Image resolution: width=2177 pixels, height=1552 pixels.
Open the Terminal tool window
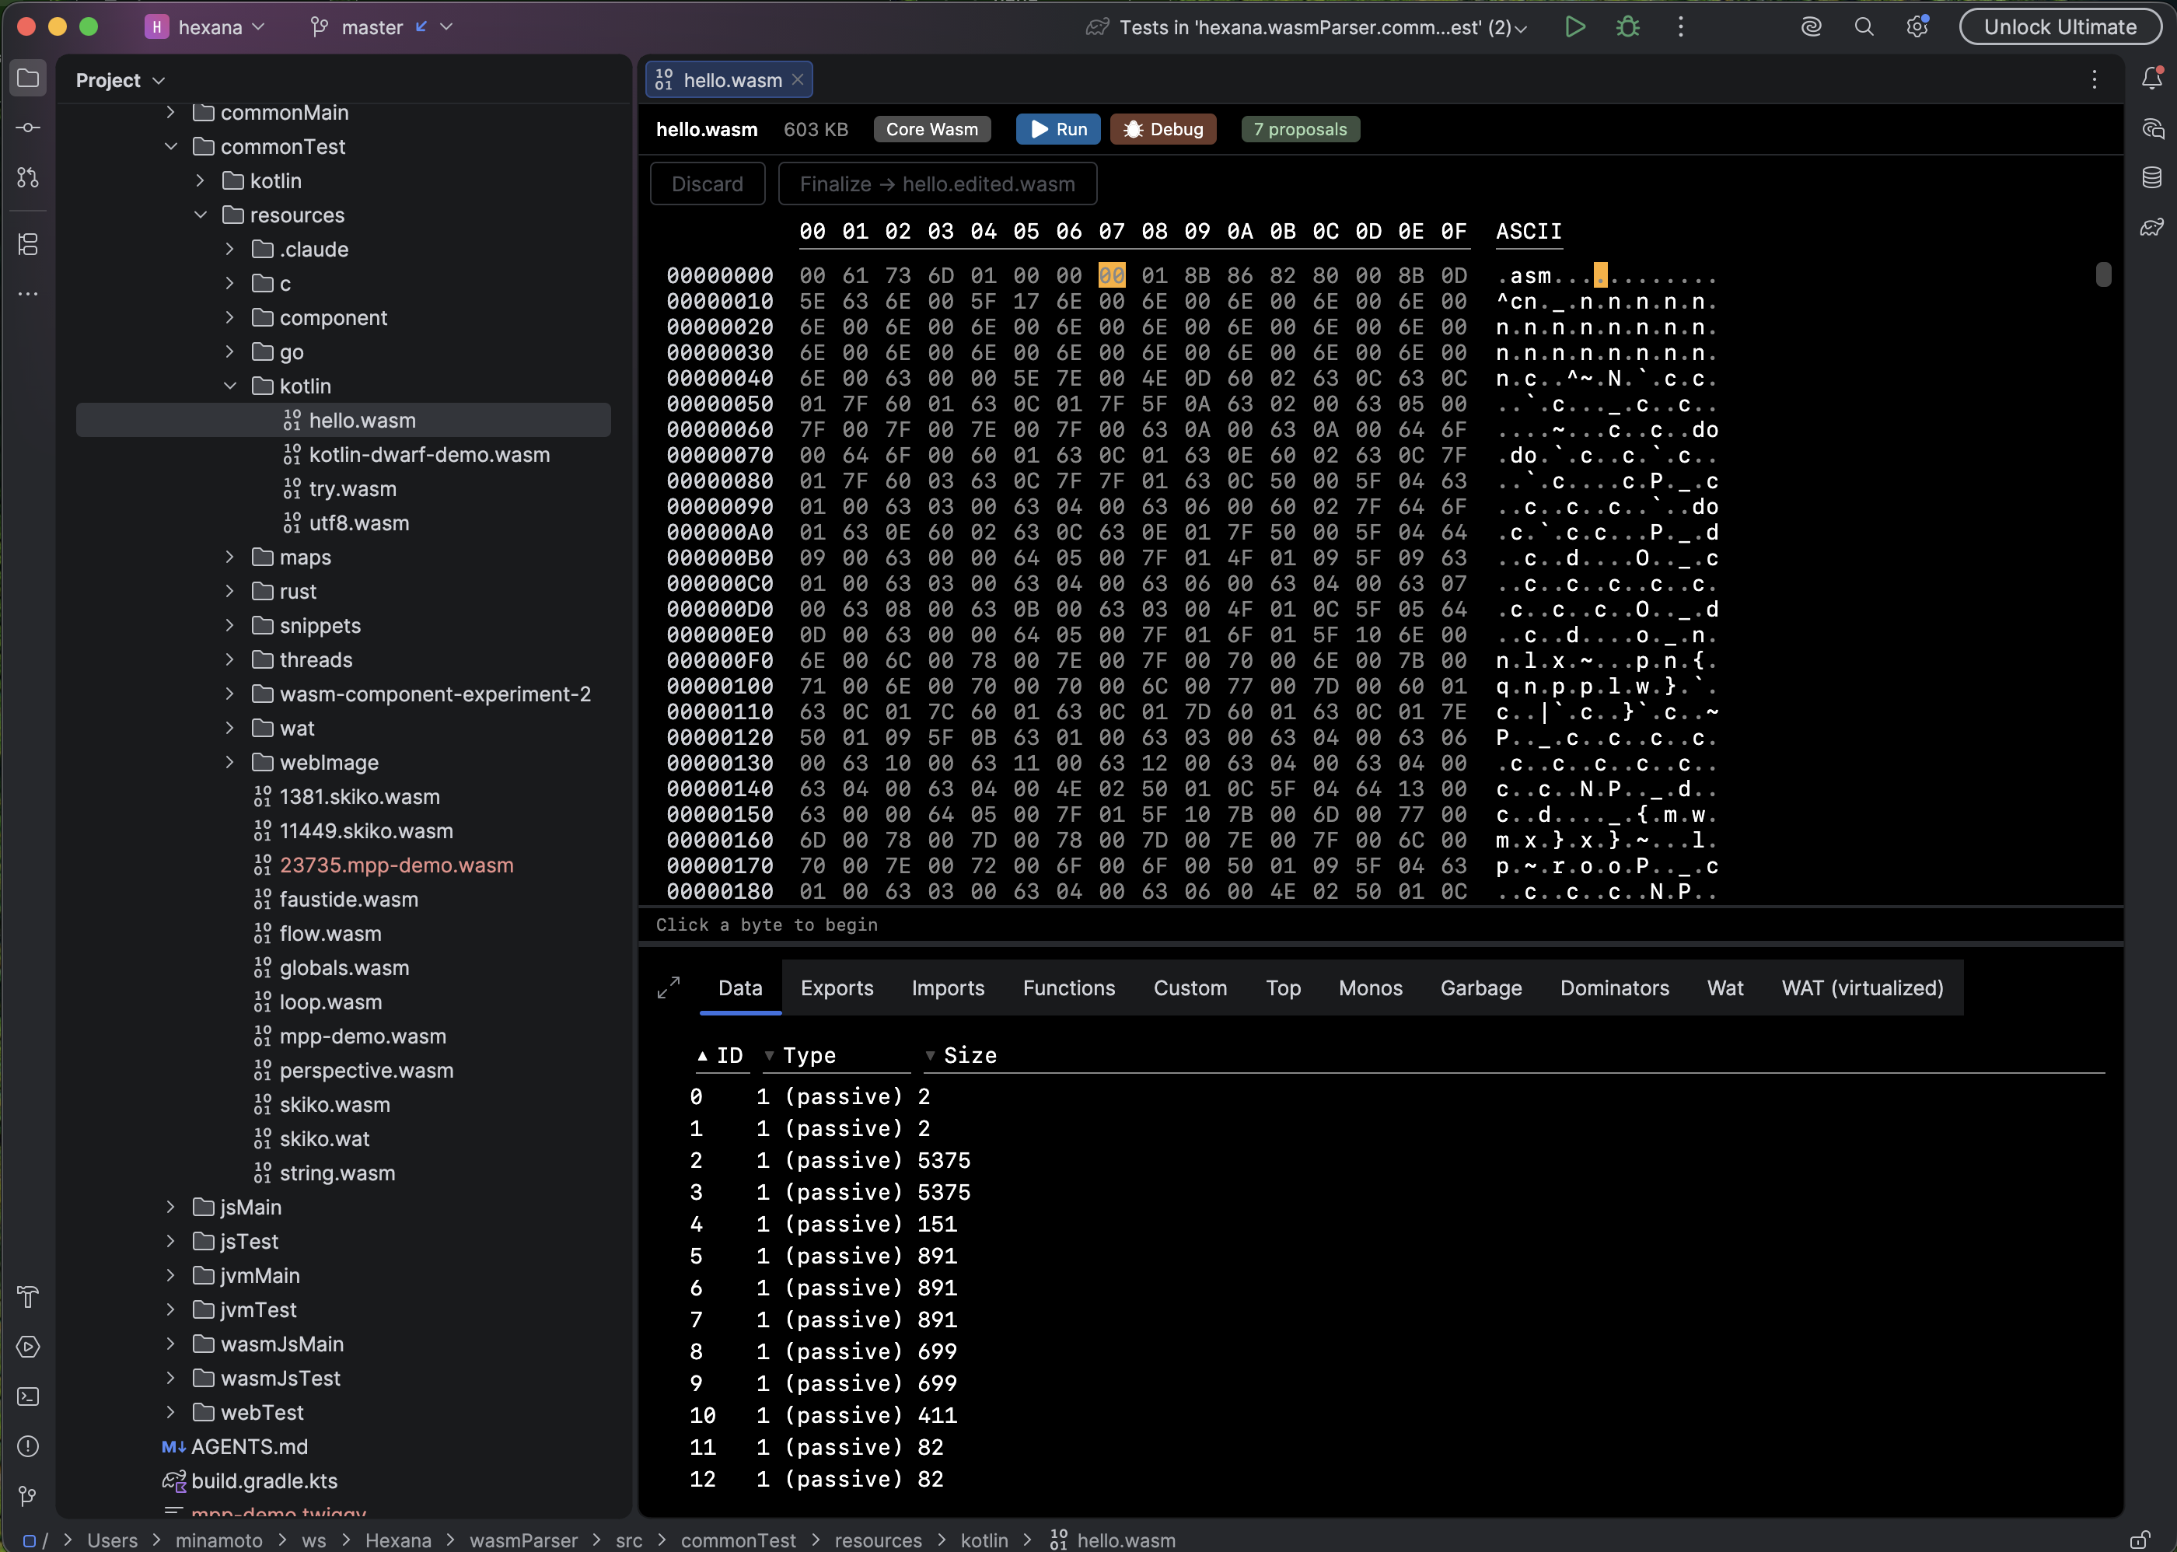[x=28, y=1396]
